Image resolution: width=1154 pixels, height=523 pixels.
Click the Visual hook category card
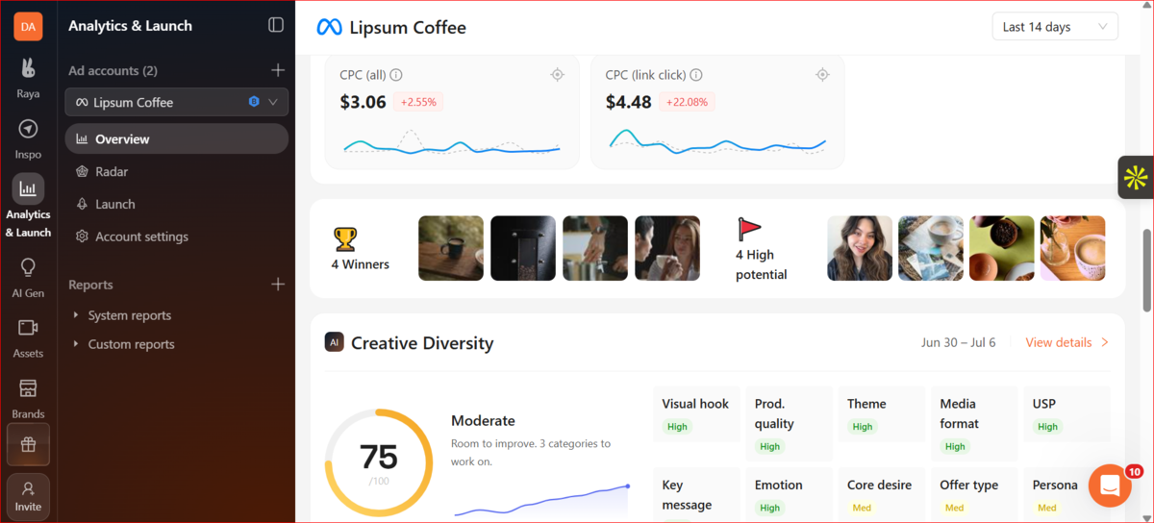pos(696,414)
